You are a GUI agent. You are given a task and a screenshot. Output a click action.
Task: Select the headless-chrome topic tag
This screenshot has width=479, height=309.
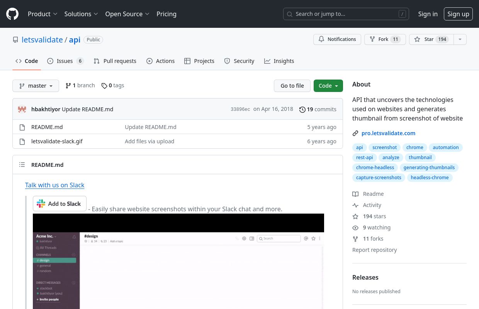(430, 178)
